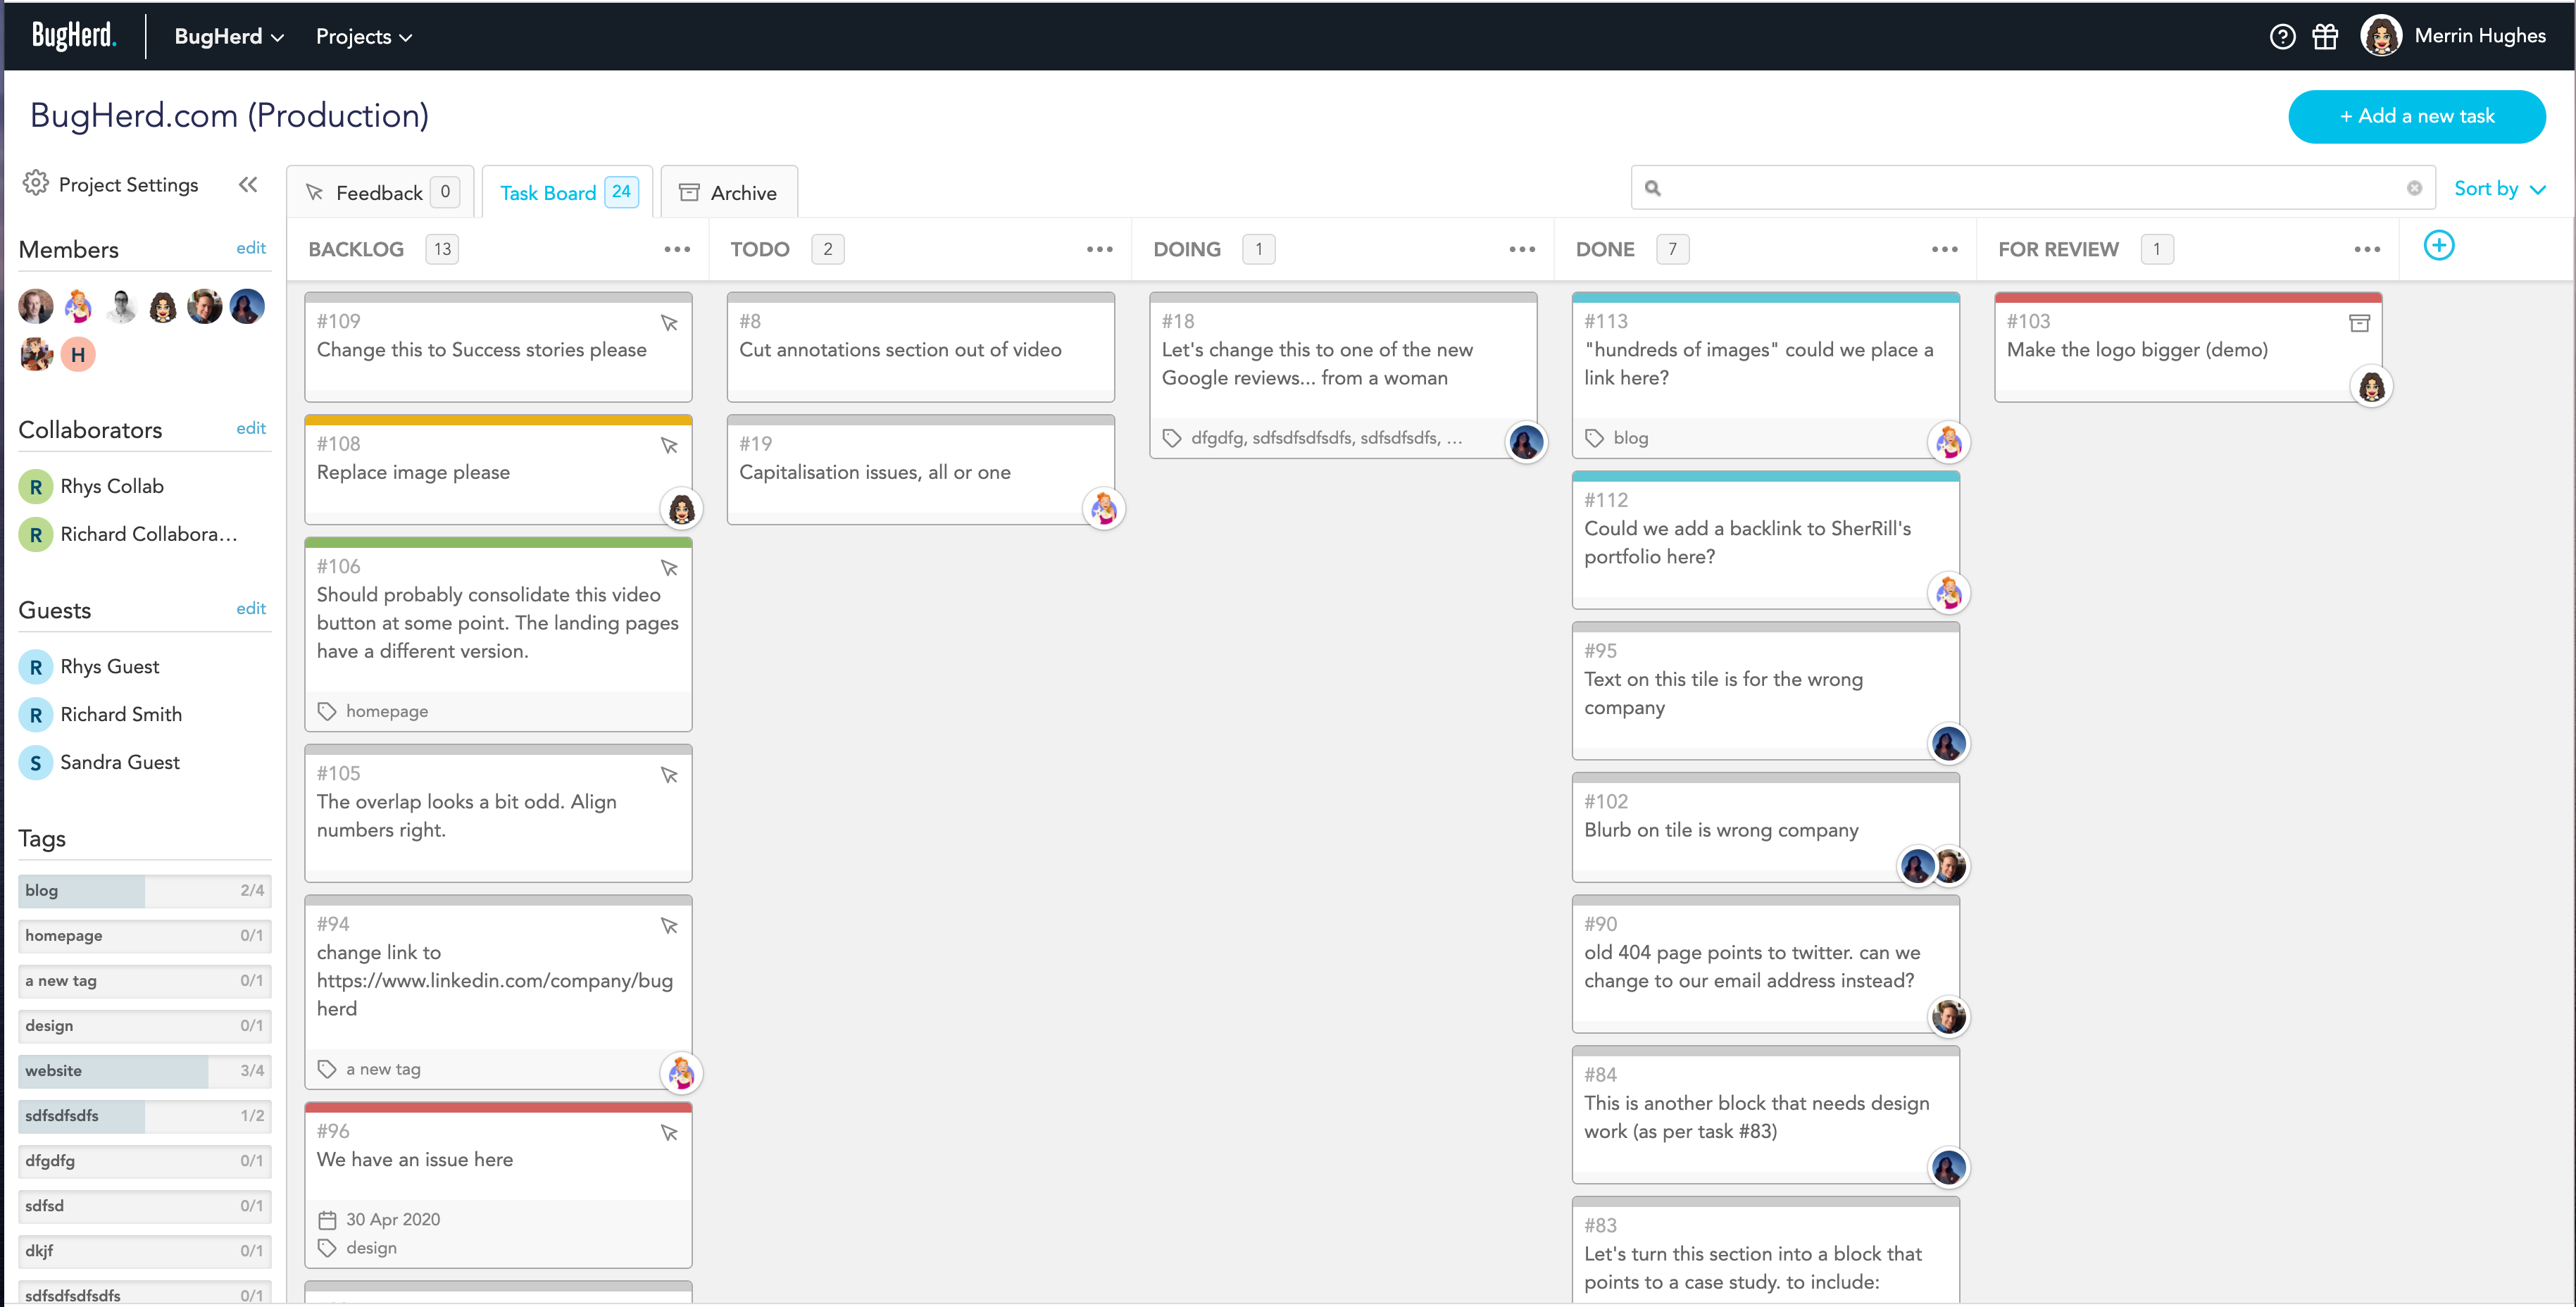Edit the Members list
Image resolution: width=2576 pixels, height=1307 pixels.
251,248
